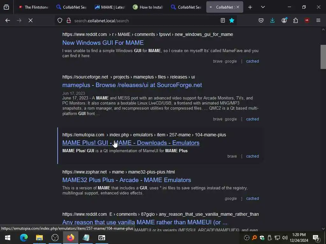Screen dimensions: 326x244
Task: Click the orange magnifier tray icon
Action: pyautogui.click(x=254, y=238)
